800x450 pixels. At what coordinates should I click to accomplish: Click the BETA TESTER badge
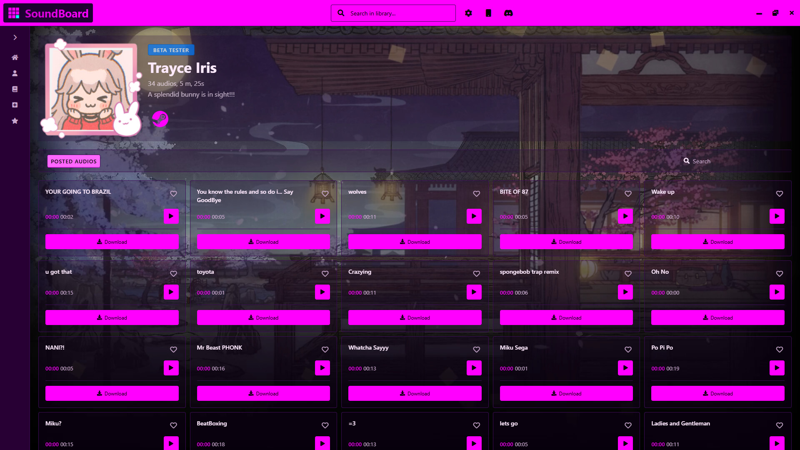coord(171,50)
